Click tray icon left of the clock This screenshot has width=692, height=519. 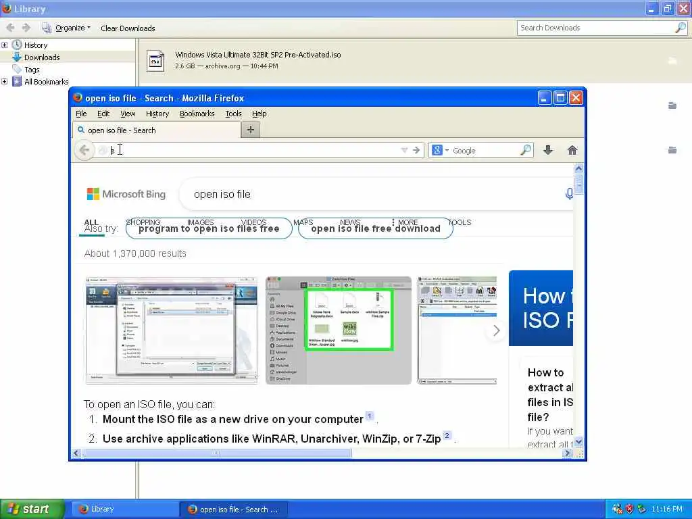pos(642,509)
